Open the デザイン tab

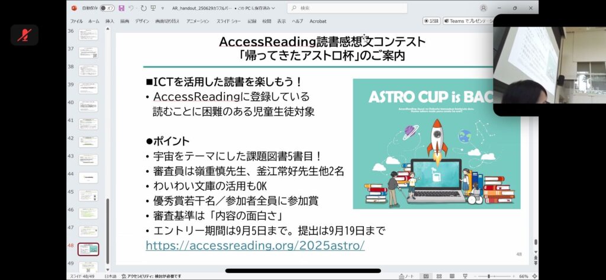[142, 21]
